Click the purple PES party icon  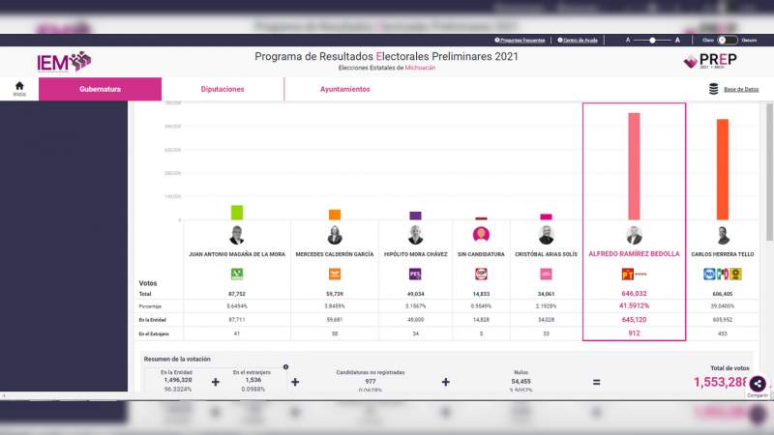click(x=416, y=274)
